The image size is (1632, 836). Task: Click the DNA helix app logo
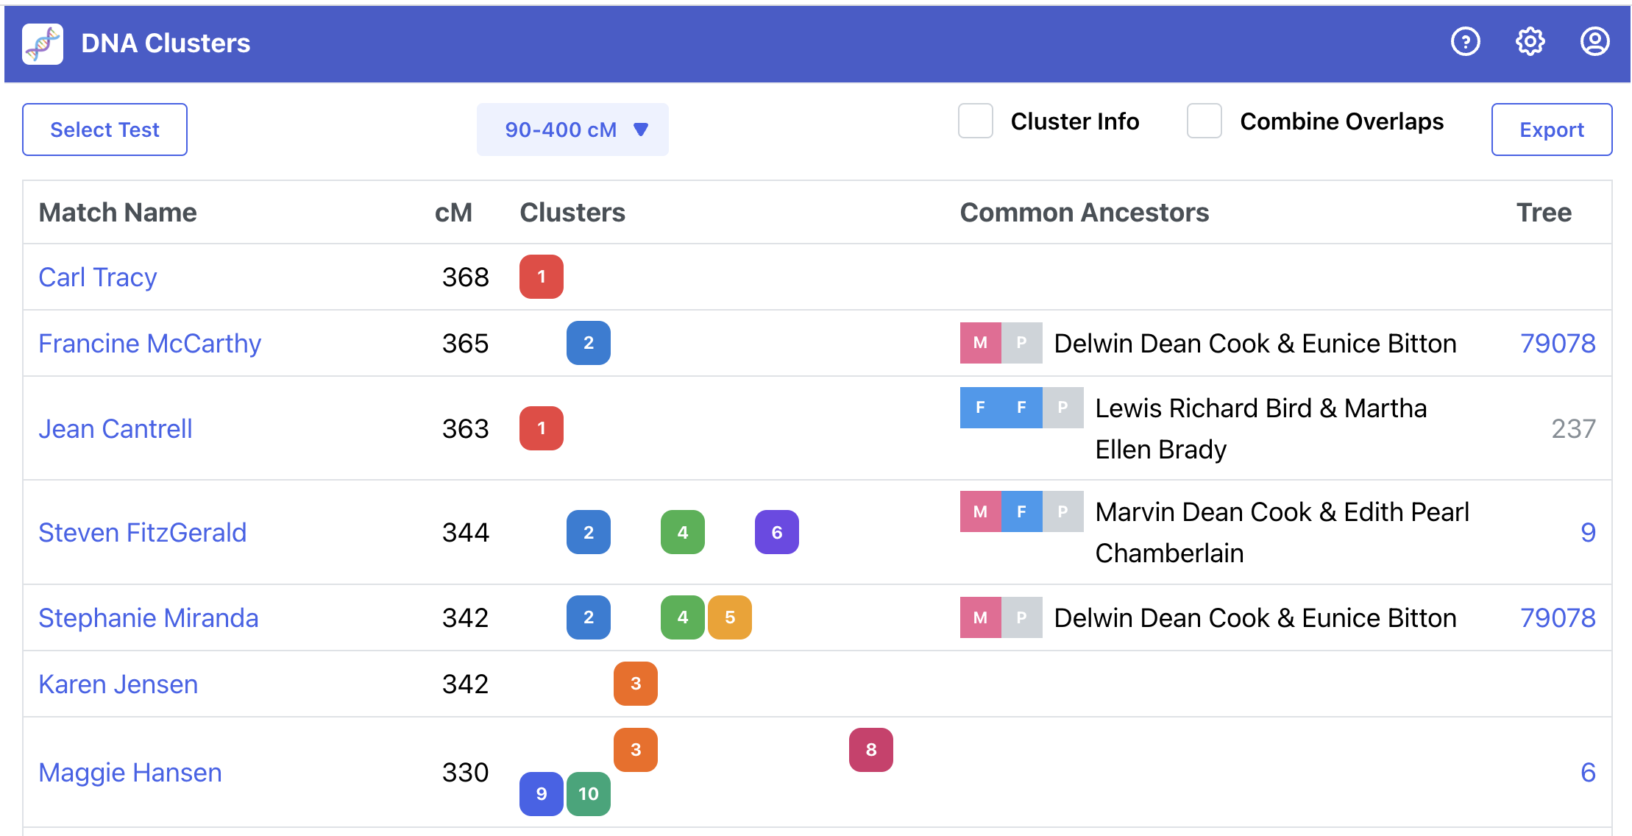[x=43, y=43]
